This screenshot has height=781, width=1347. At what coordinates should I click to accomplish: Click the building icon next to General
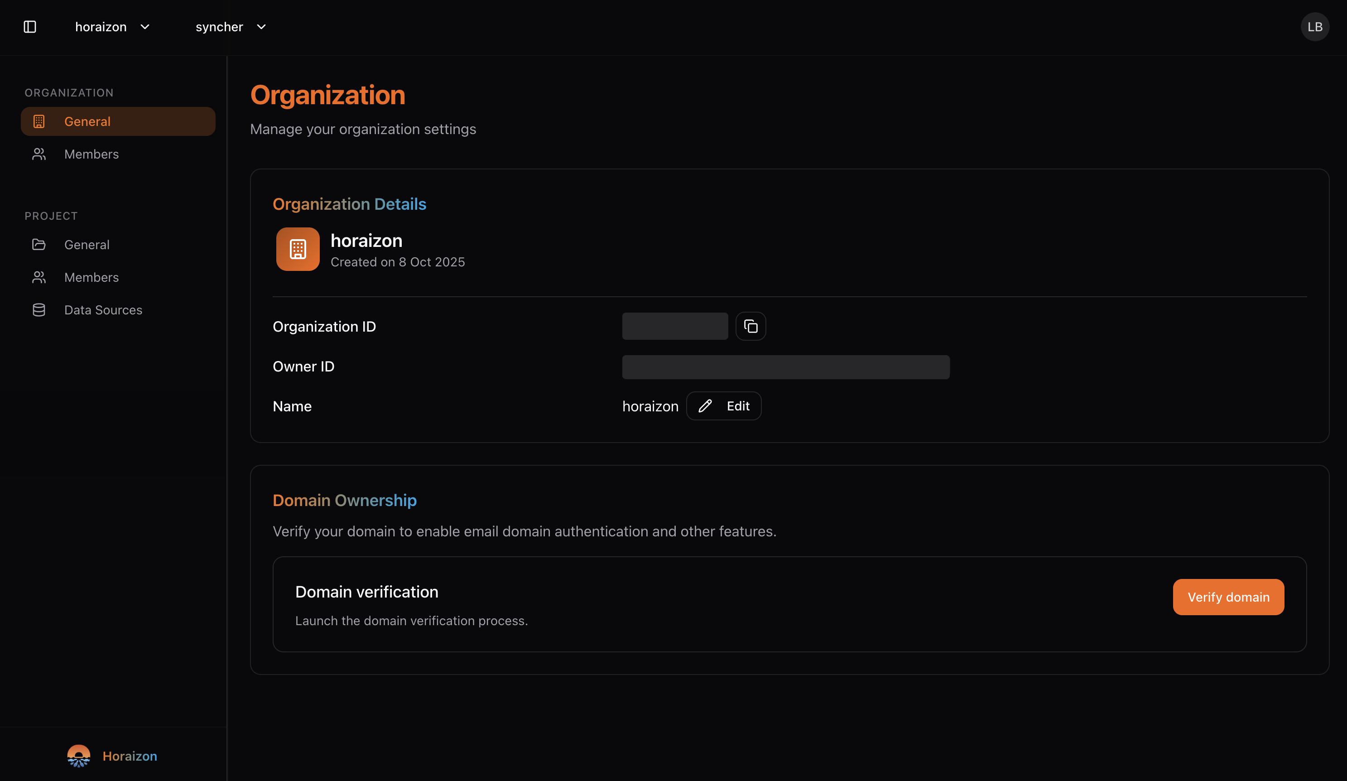click(39, 121)
